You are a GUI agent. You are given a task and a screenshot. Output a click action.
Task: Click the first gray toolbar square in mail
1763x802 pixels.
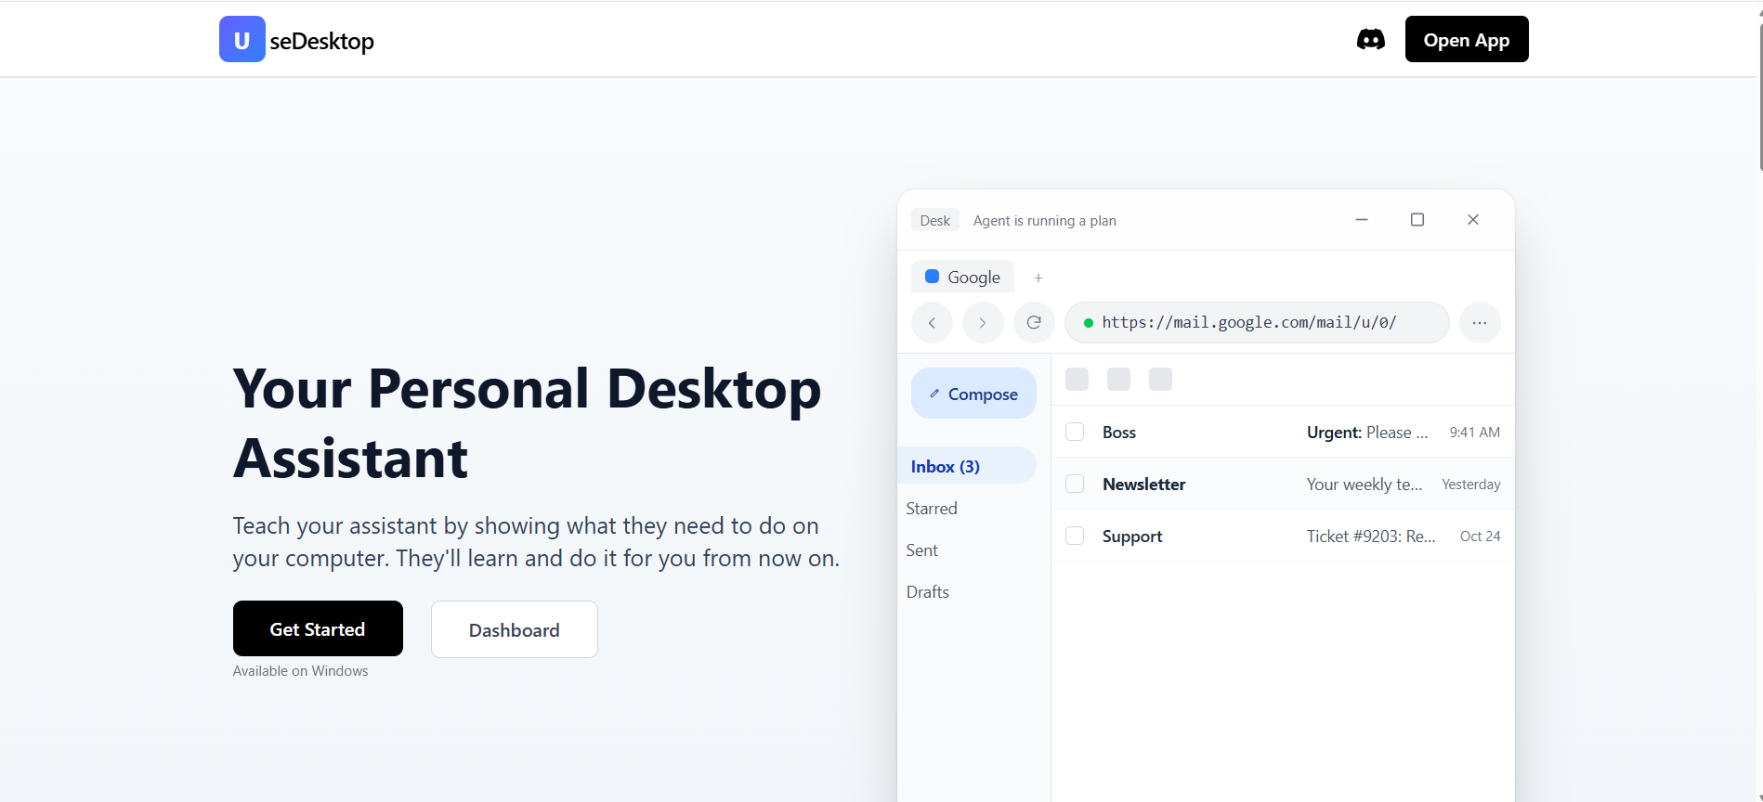tap(1077, 379)
